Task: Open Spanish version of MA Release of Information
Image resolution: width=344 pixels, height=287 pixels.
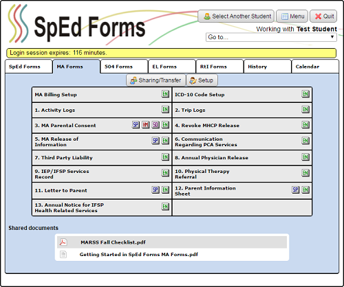Action: [x=155, y=141]
